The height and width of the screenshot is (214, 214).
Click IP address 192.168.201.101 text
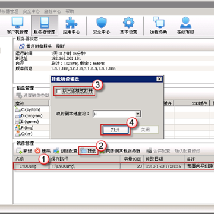point(66,59)
